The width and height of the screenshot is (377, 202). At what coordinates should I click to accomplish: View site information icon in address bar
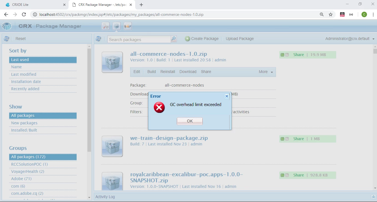tap(35, 14)
